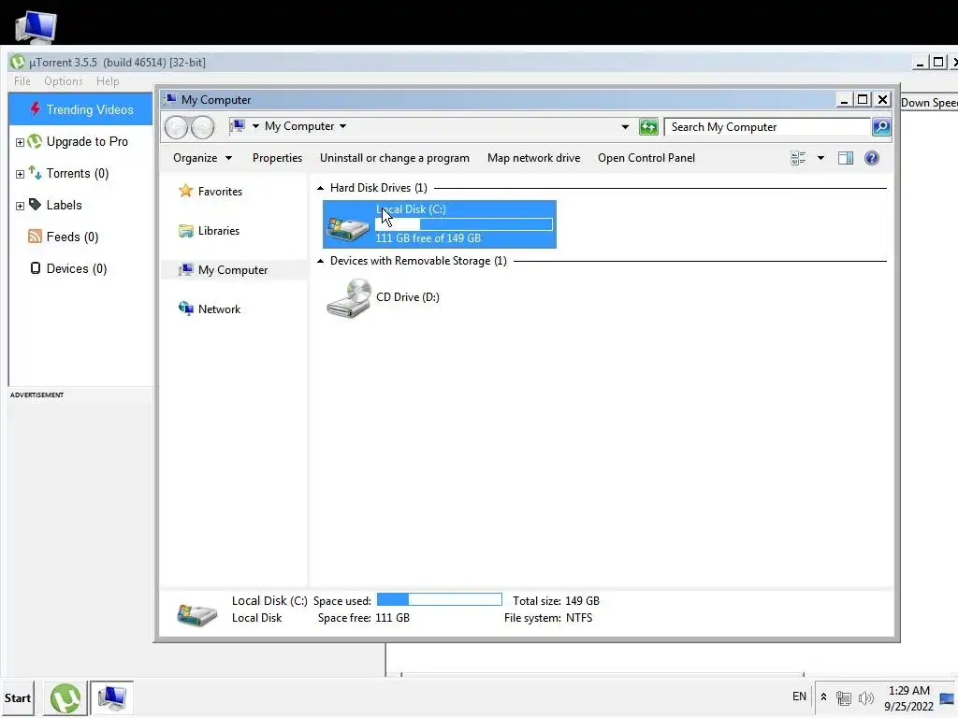Screen dimensions: 958x718
Task: Click 'File system: NTFS' in details pane
Action: (x=548, y=618)
